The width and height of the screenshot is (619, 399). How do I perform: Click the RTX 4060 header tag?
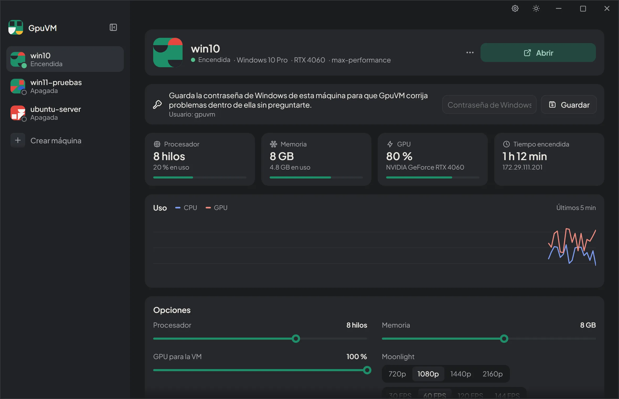point(309,60)
